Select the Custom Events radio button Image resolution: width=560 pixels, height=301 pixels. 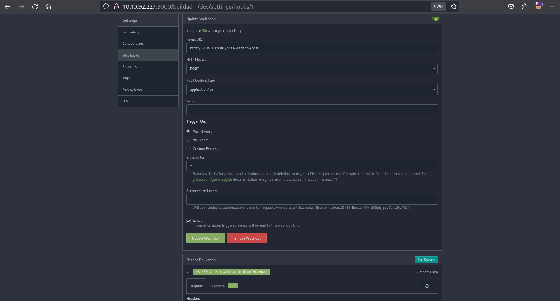(x=188, y=148)
